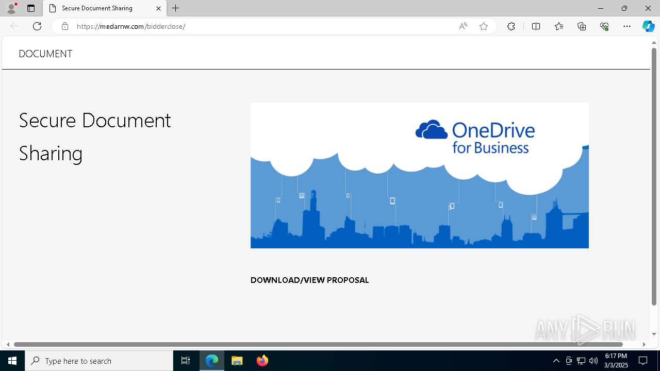
Task: Click the scroll right arrow
Action: (x=644, y=344)
